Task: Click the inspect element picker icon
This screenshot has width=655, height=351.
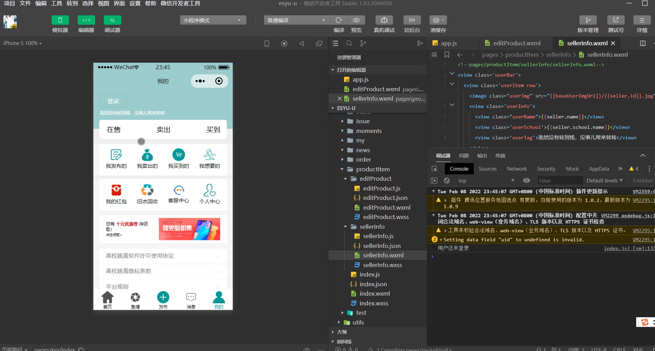Action: tap(434, 169)
